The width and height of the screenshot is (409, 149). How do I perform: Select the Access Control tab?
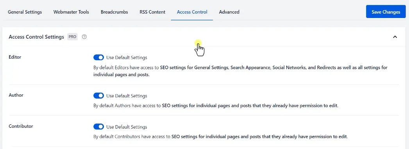pyautogui.click(x=192, y=12)
